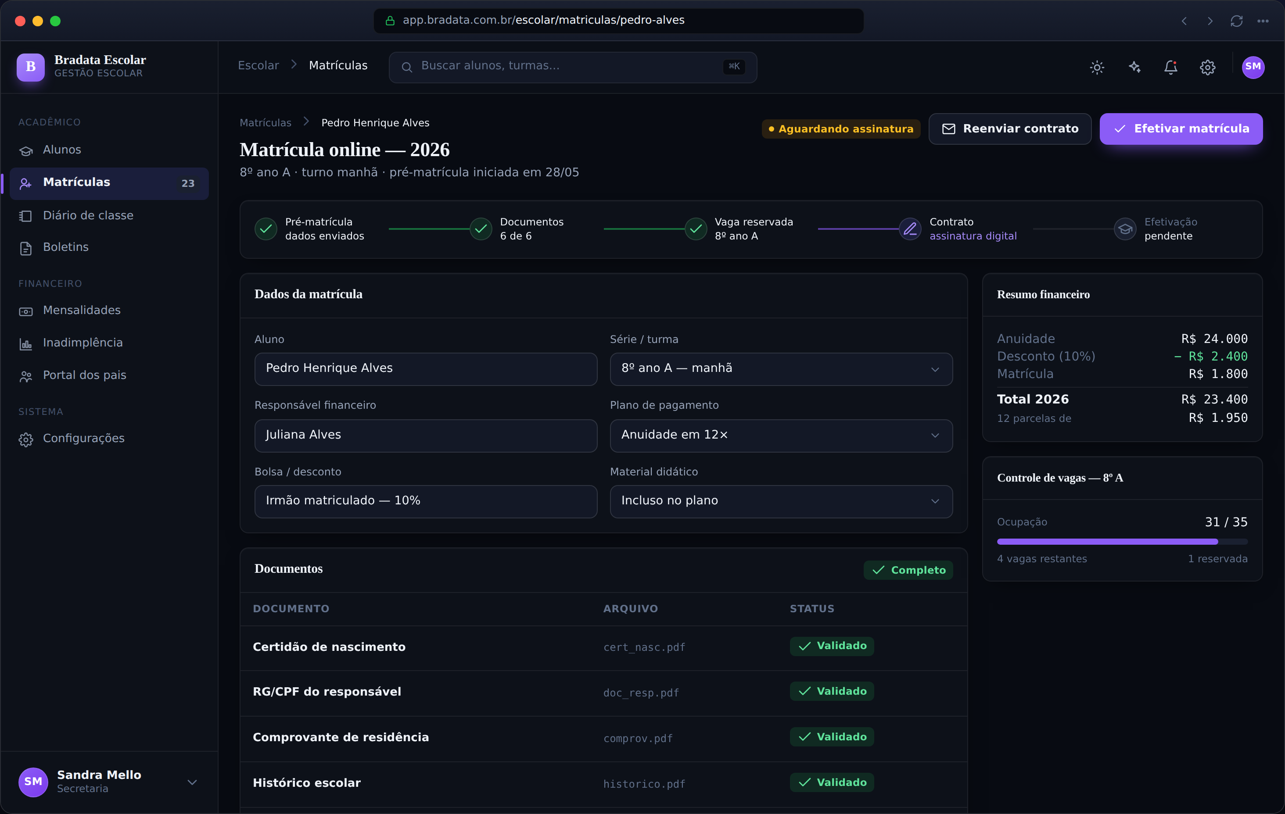Screen dimensions: 1285x814
Task: Open Configurações in the sidebar
Action: (109, 439)
